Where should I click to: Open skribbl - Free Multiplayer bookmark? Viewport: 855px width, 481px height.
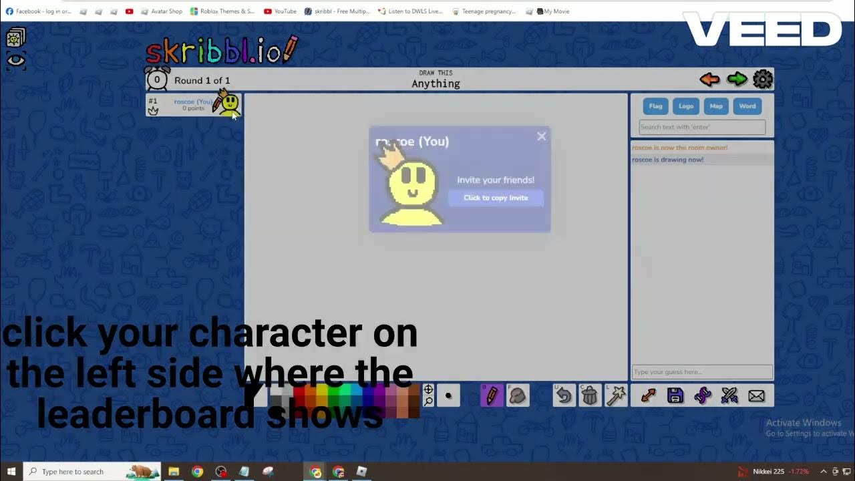tap(337, 11)
